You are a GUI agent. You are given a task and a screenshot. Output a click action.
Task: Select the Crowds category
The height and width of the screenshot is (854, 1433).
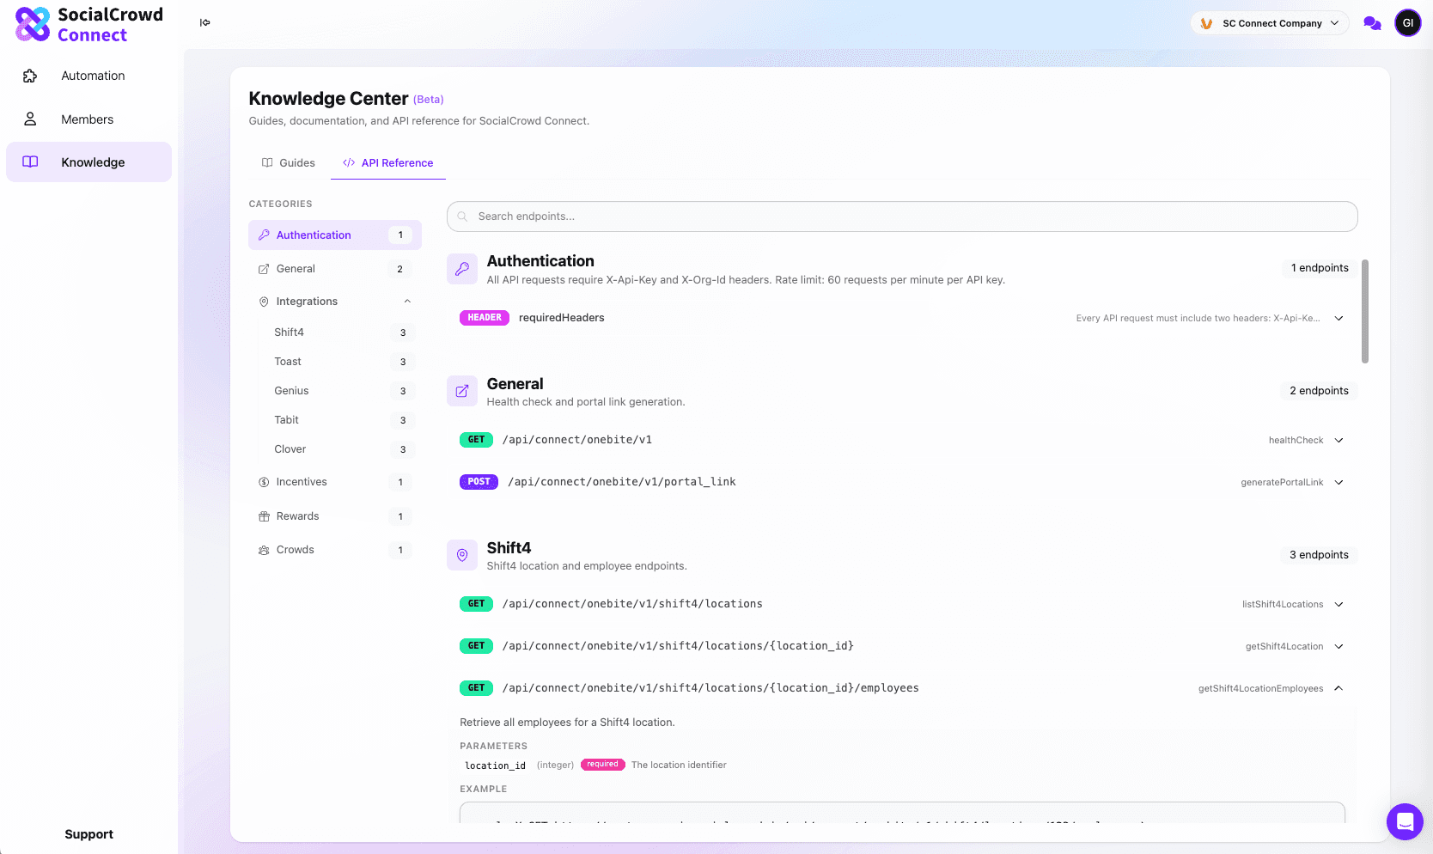tap(335, 550)
